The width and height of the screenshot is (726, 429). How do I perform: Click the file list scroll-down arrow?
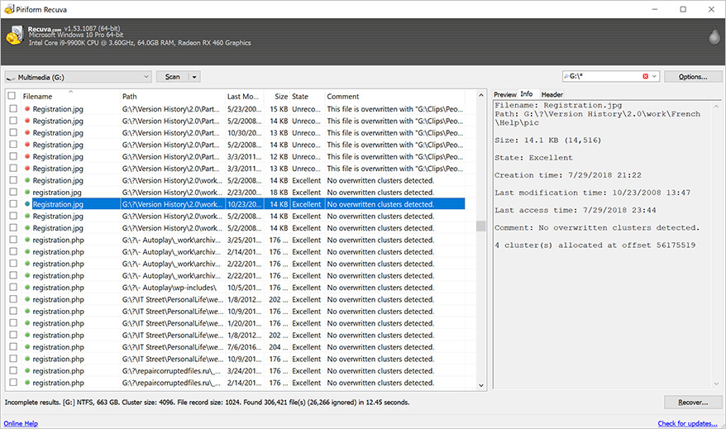[481, 385]
